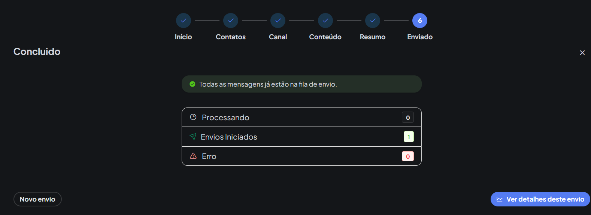The height and width of the screenshot is (215, 591).
Task: Go to the Contatos step circle
Action: pos(231,21)
